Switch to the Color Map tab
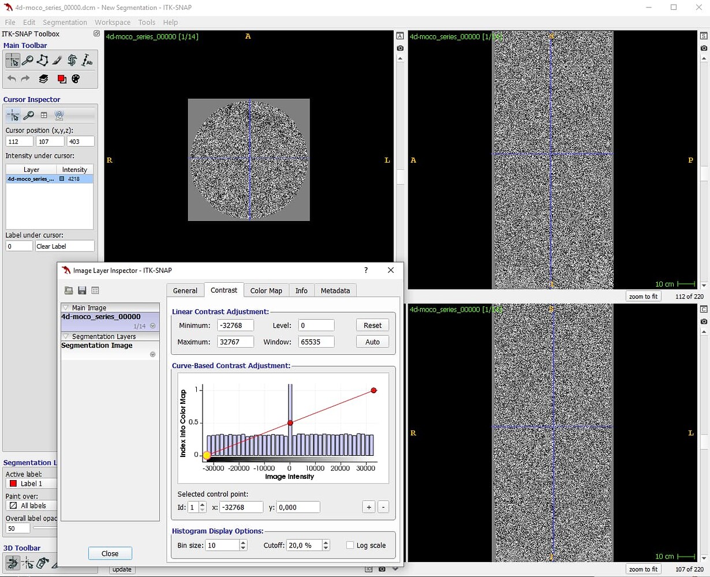The height and width of the screenshot is (577, 710). click(266, 290)
